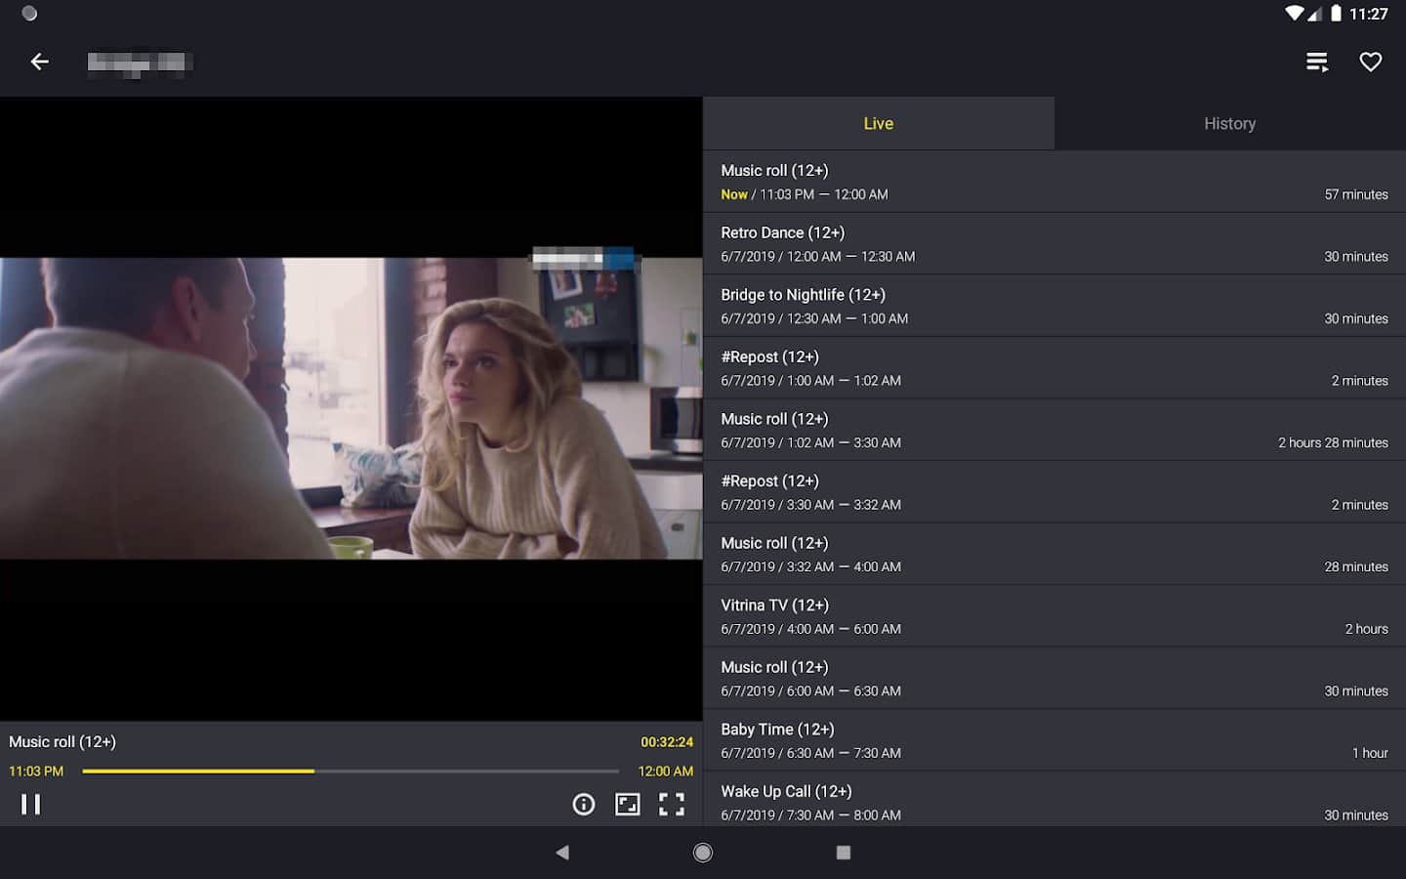Change aspect ratio using resize icon
Viewport: 1406px width, 879px height.
[627, 804]
